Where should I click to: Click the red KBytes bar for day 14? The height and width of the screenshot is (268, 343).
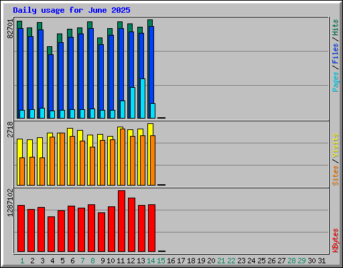(x=151, y=228)
